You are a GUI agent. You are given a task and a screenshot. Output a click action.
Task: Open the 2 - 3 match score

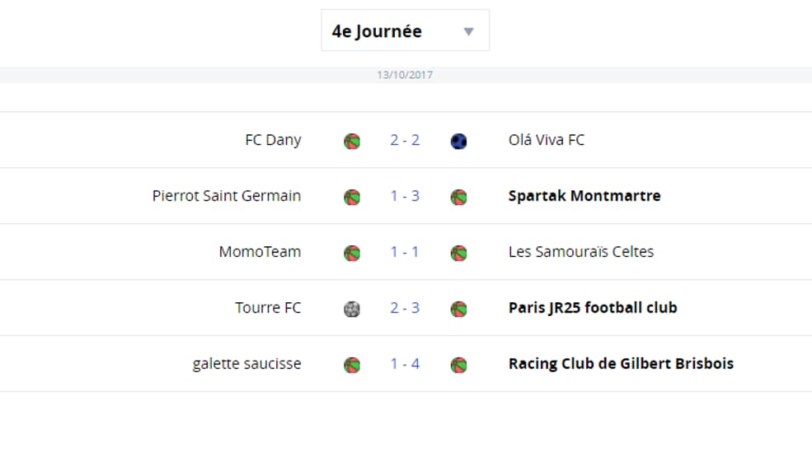pyautogui.click(x=405, y=308)
